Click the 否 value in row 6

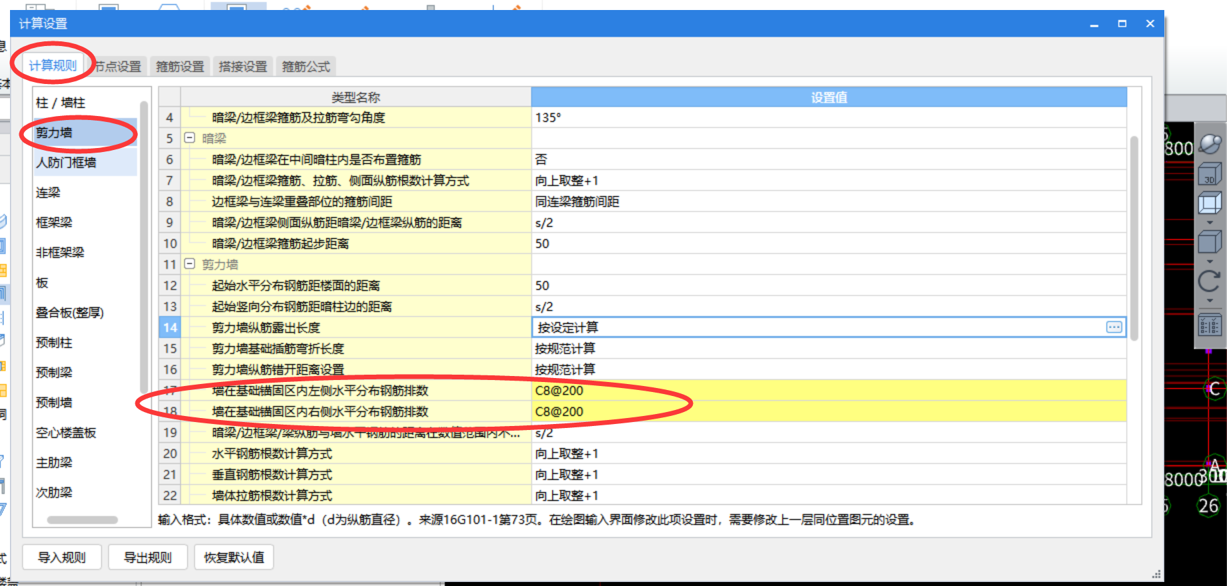(x=829, y=159)
